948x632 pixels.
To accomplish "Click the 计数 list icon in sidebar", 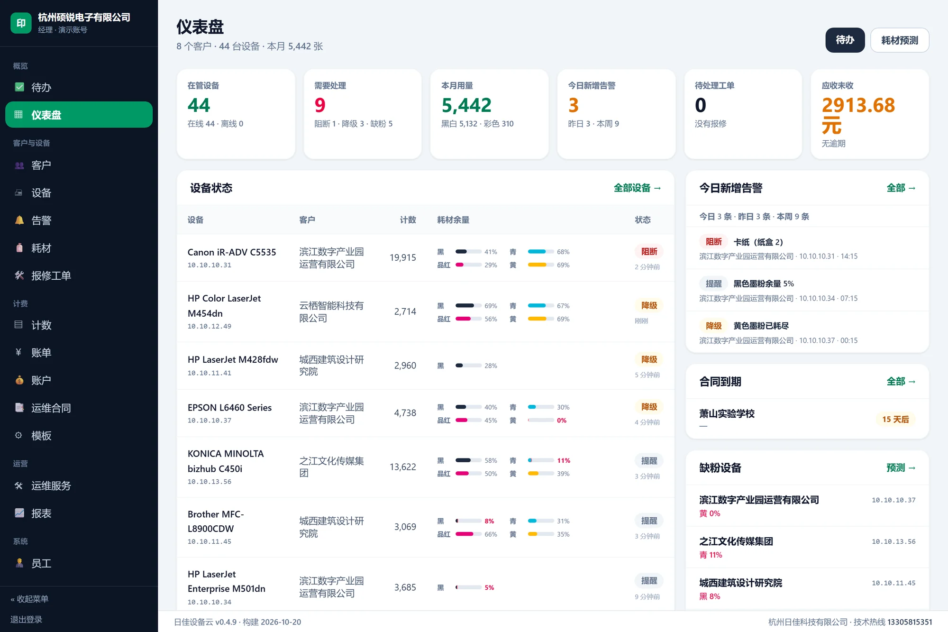I will point(18,325).
